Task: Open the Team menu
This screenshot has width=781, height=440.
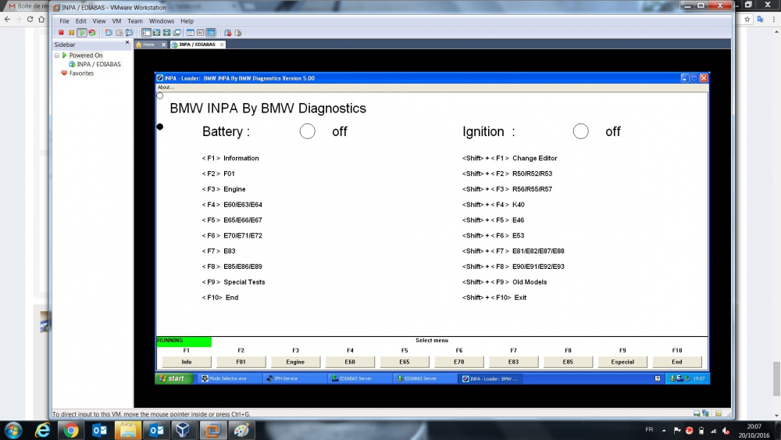Action: (135, 21)
